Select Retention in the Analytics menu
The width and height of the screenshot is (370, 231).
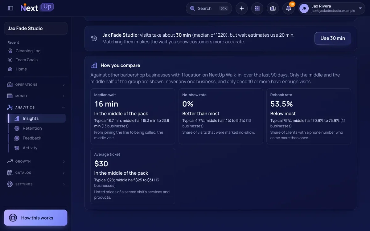coord(37,128)
